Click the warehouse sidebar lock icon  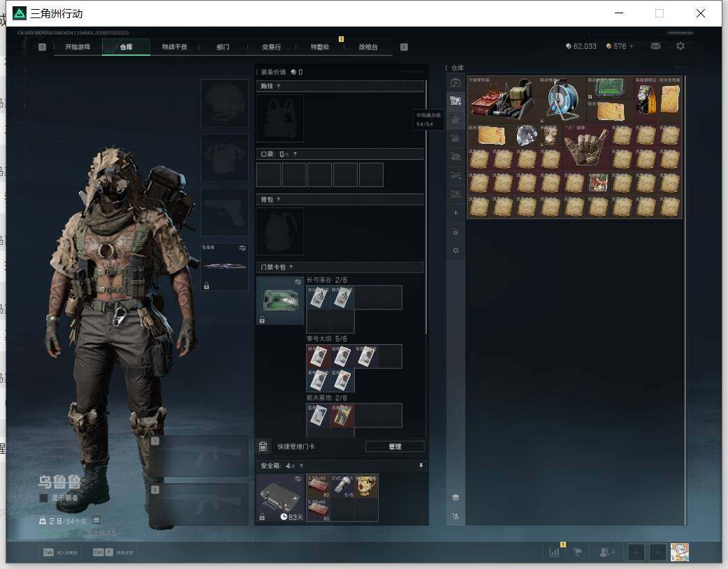(x=456, y=232)
